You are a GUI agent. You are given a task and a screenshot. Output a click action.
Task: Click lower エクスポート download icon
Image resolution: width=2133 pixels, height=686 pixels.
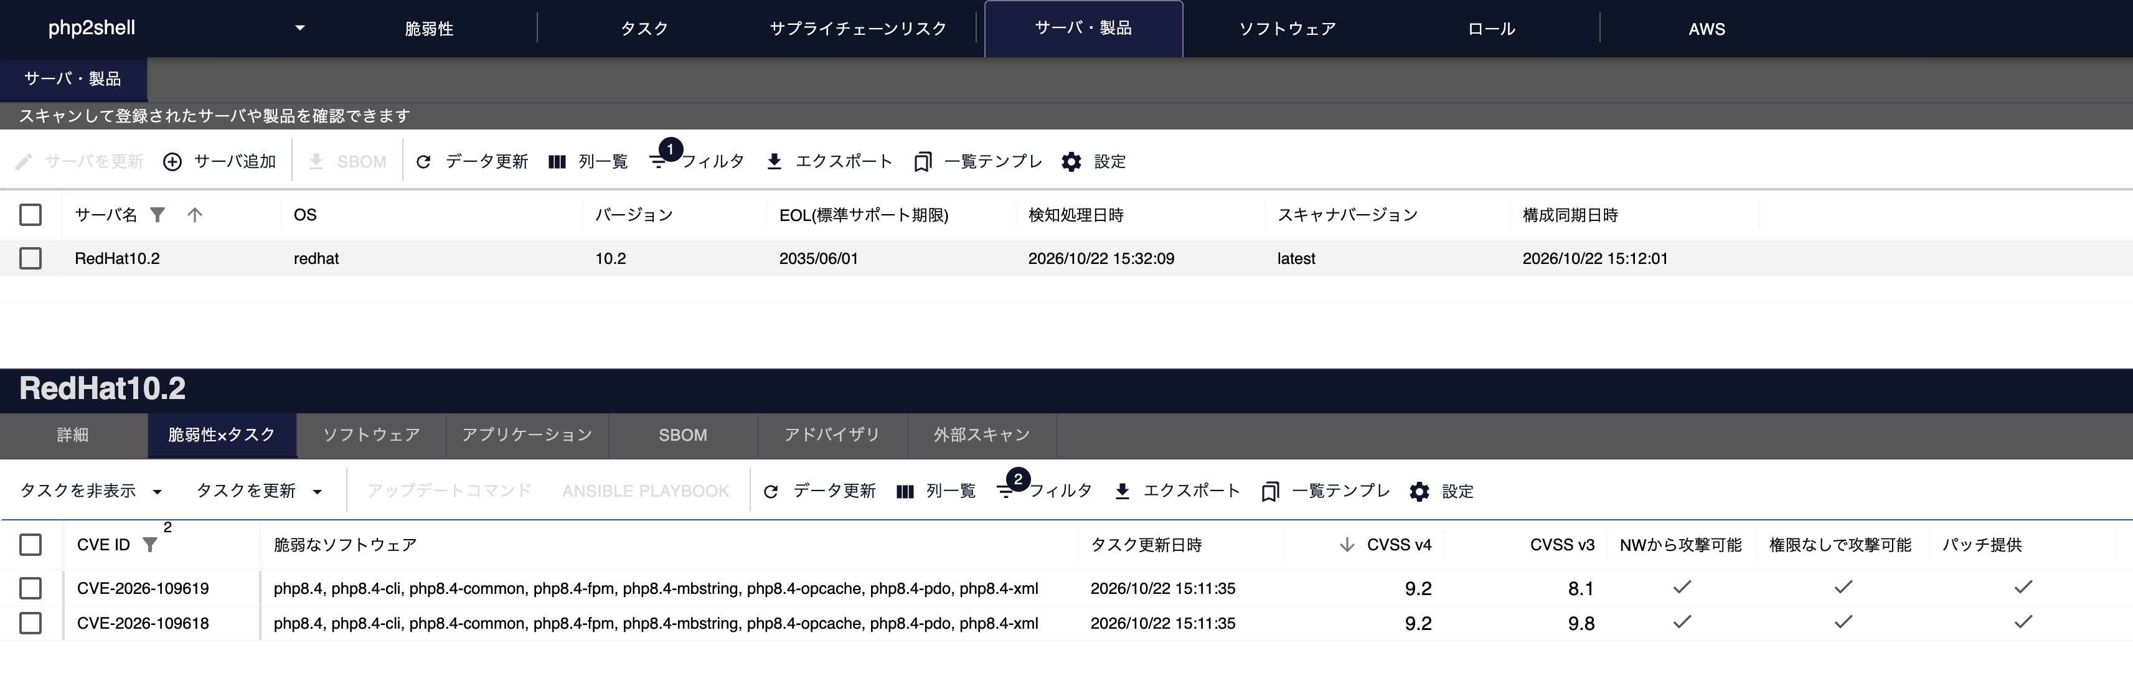point(1122,492)
